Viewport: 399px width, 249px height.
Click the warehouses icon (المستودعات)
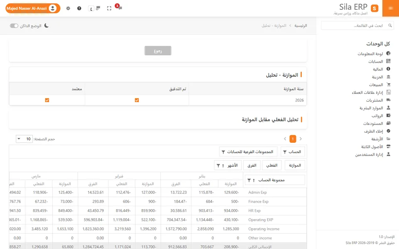(x=388, y=123)
